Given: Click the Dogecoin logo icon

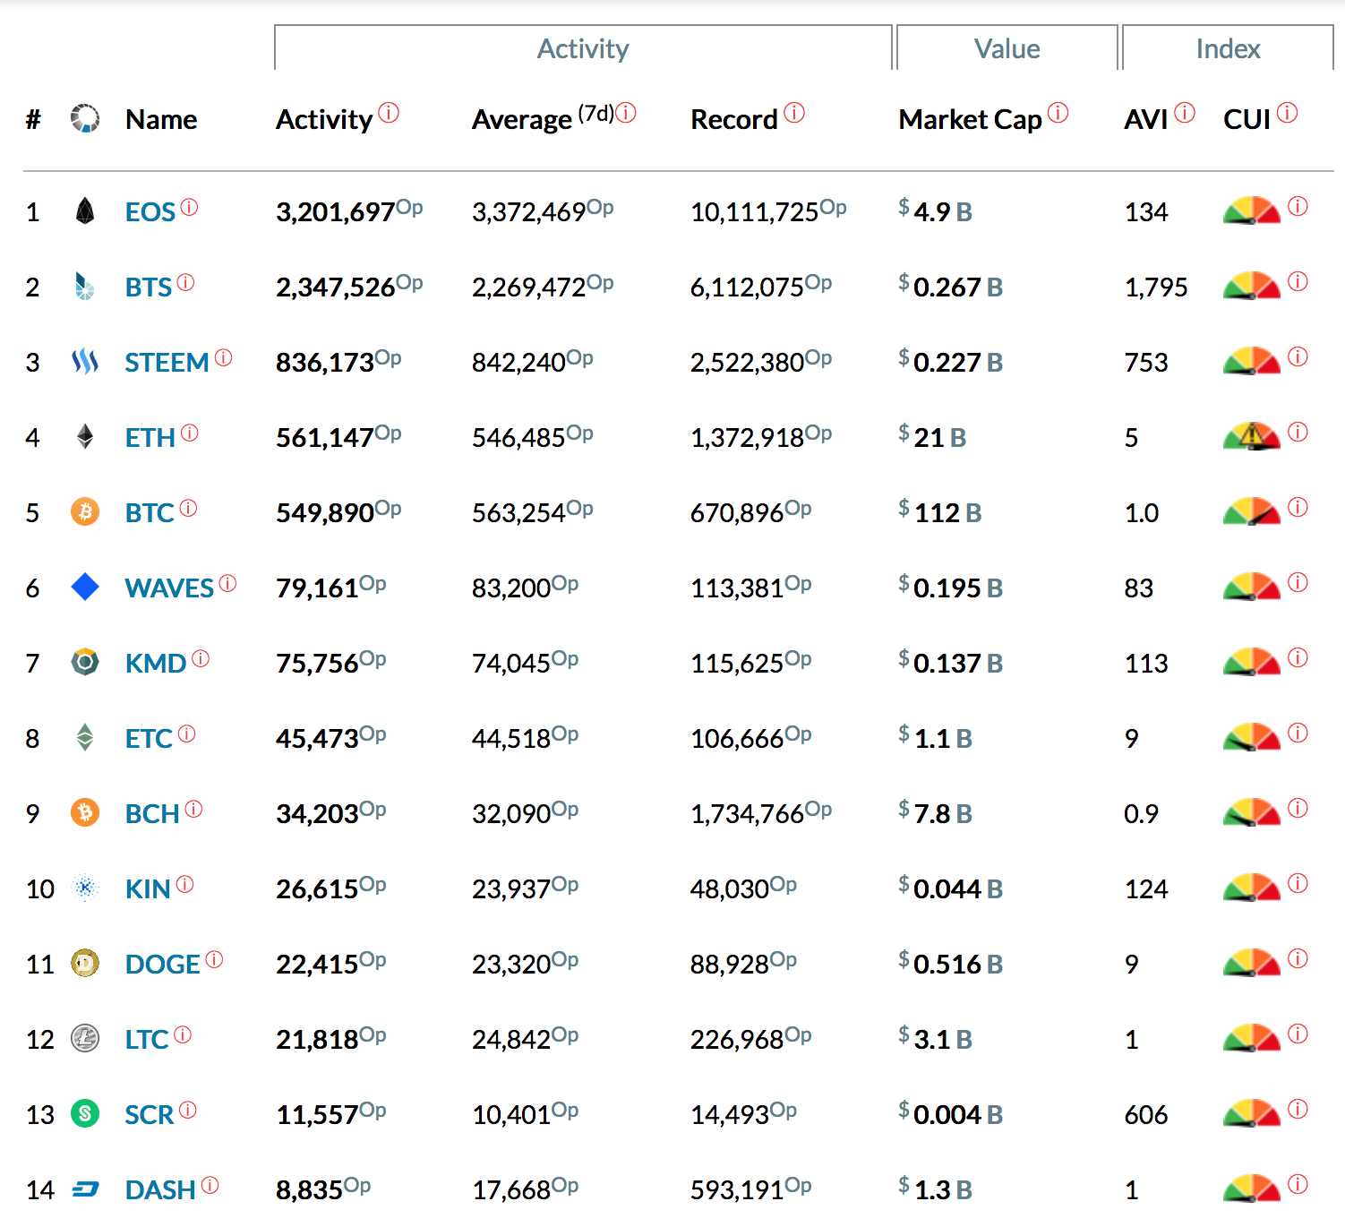Looking at the screenshot, I should pyautogui.click(x=85, y=964).
